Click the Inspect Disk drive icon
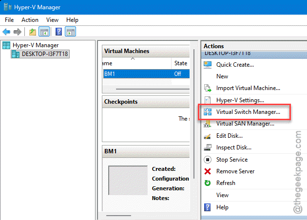 208,147
